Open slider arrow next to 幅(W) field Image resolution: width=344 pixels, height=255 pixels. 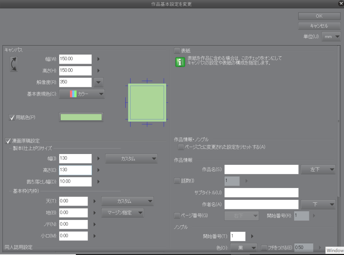[x=98, y=59]
